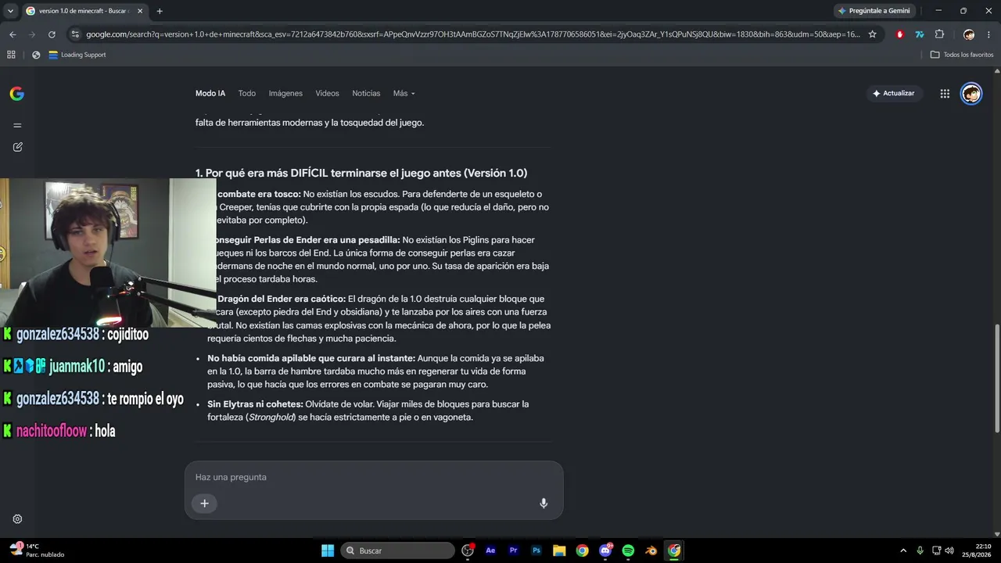Open the Windows Start menu

pyautogui.click(x=328, y=550)
